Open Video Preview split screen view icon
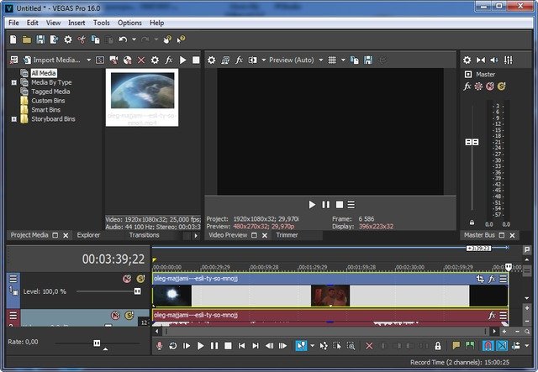 coord(252,60)
